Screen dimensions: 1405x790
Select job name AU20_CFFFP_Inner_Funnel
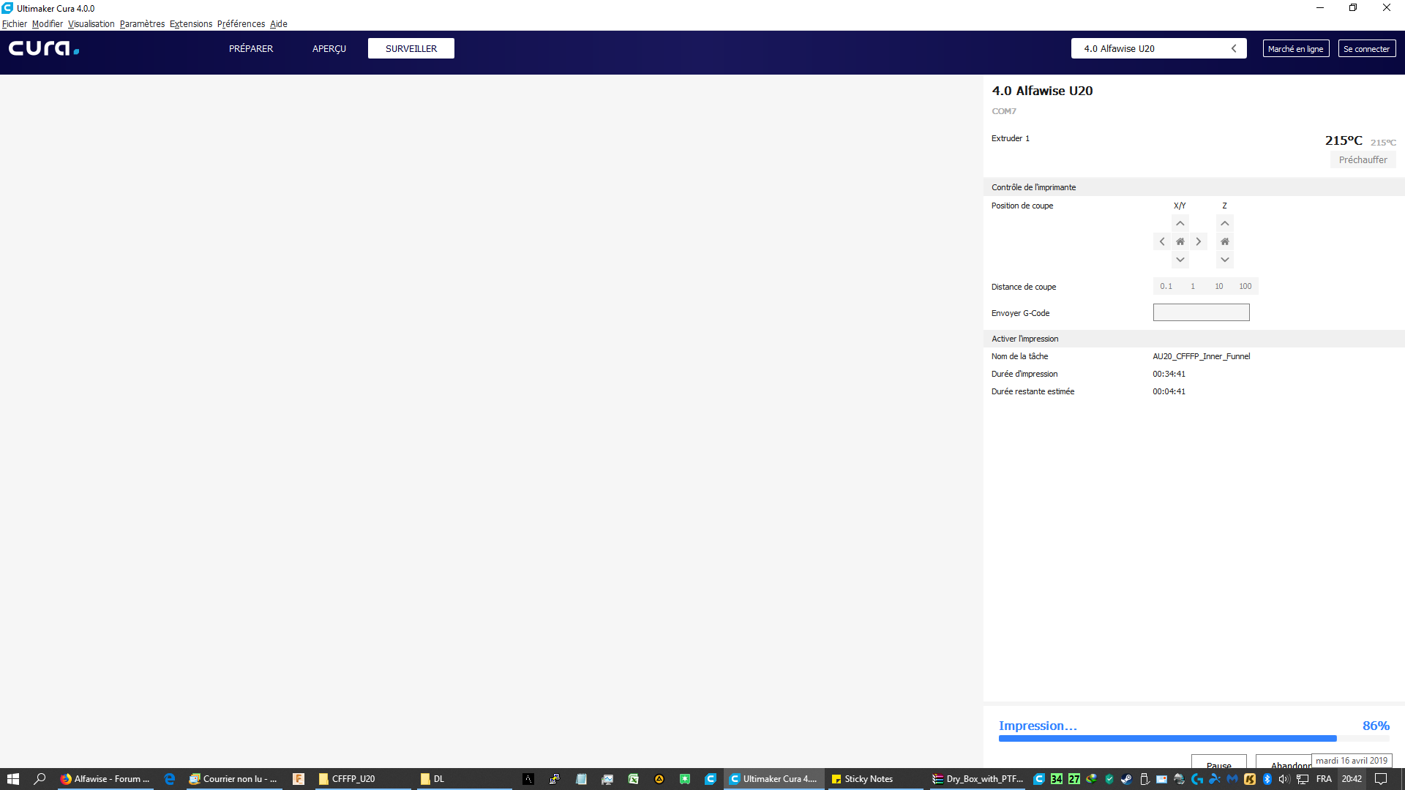click(x=1202, y=356)
